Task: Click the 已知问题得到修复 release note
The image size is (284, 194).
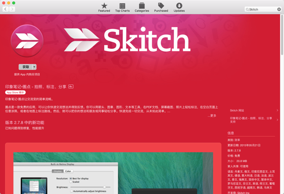Action: coord(25,128)
